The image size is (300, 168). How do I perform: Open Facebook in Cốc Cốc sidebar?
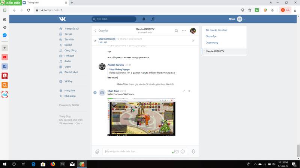click(4, 66)
